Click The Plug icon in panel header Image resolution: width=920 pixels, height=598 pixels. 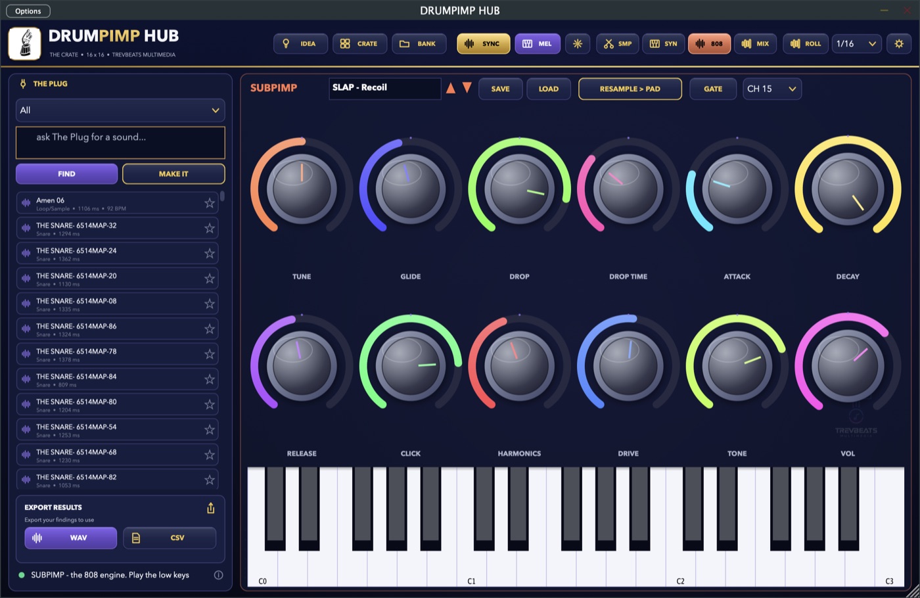tap(23, 83)
